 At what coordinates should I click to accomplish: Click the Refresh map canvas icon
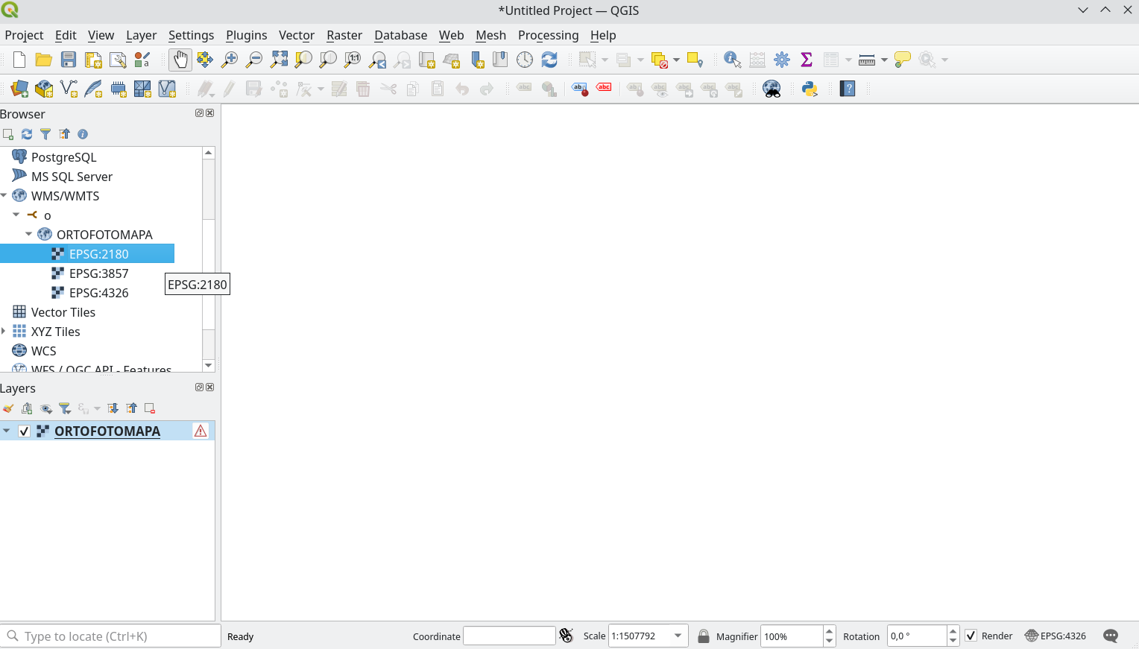click(x=549, y=59)
